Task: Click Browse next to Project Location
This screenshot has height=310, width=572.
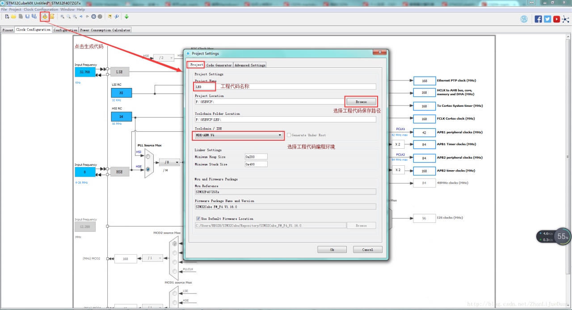Action: pos(361,102)
